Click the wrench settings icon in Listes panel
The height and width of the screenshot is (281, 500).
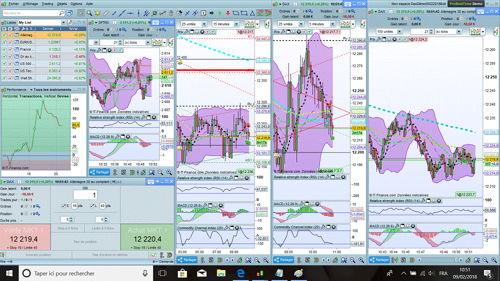[x=70, y=22]
